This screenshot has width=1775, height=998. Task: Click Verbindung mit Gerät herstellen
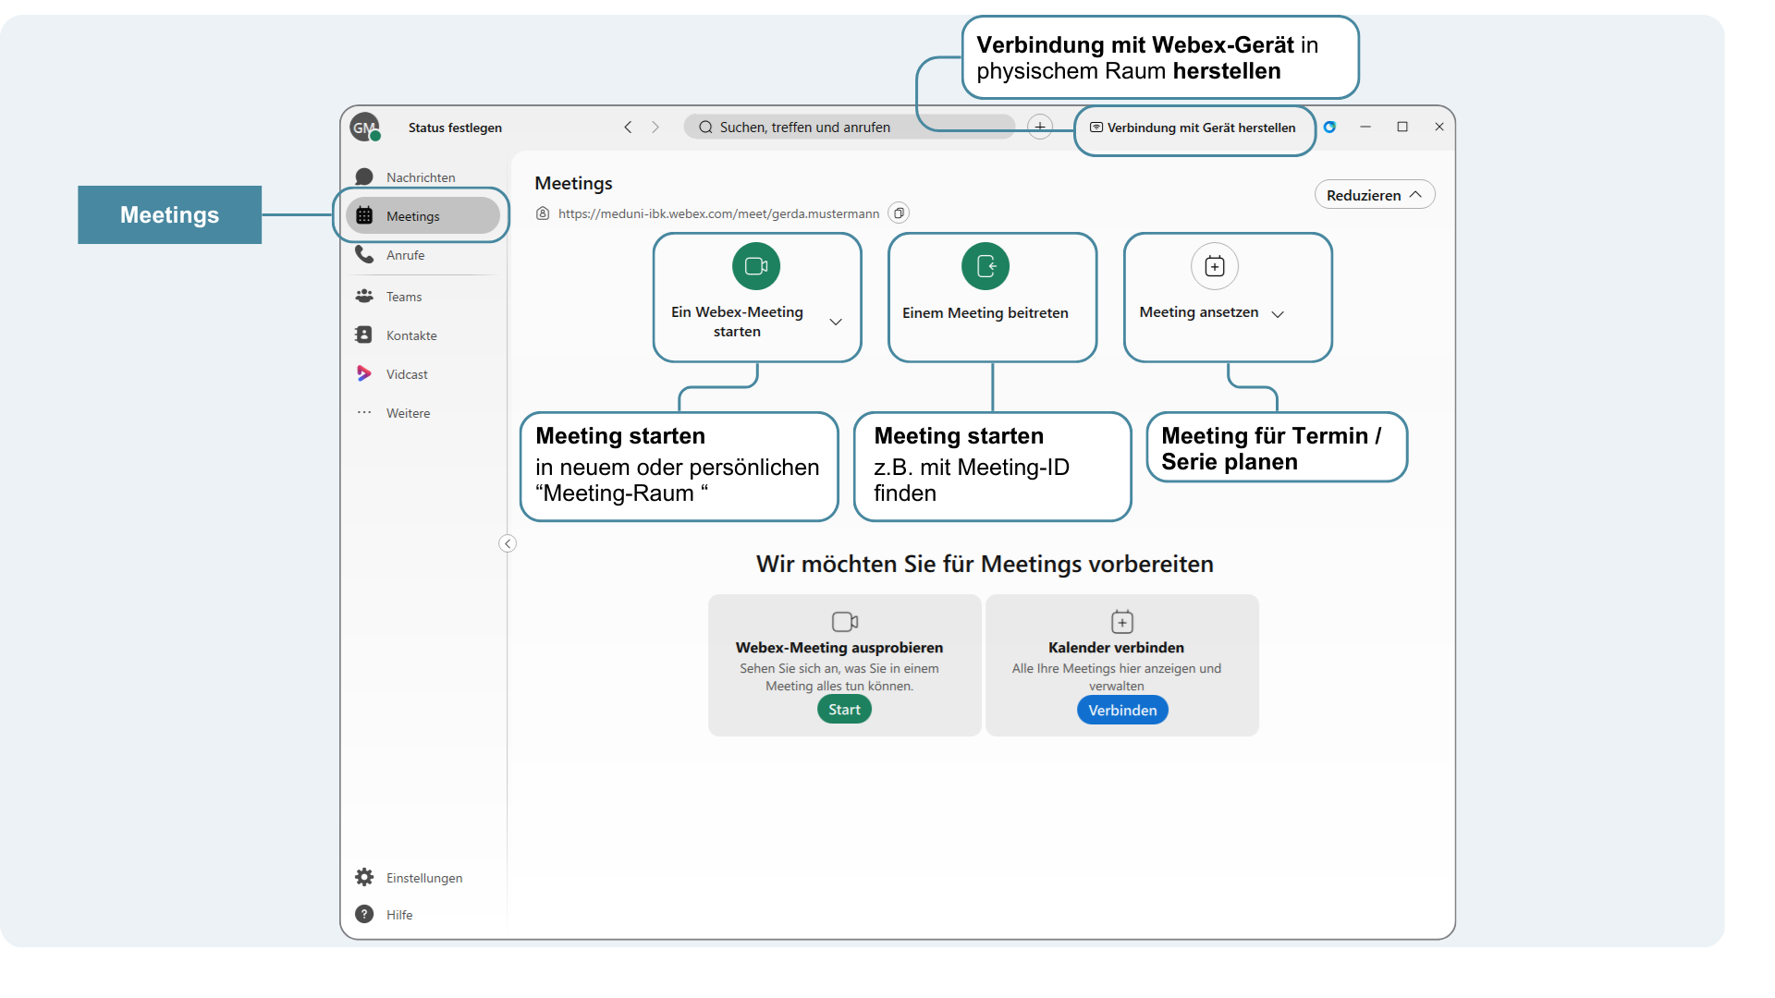(x=1194, y=128)
